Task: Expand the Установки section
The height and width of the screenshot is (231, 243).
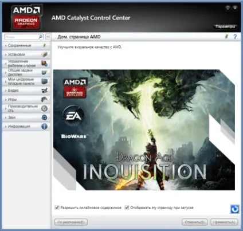Action: (x=26, y=54)
